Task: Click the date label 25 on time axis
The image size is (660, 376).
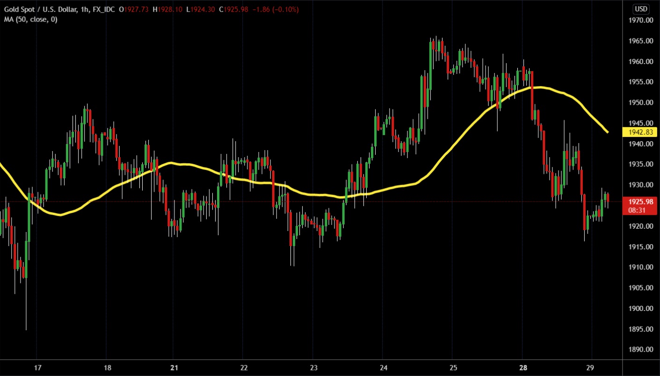Action: [x=453, y=367]
